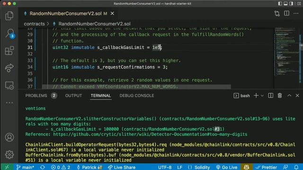Image resolution: width=303 pixels, height=170 pixels.
Task: Open remote window indicator in status bar
Action: [x=7, y=167]
